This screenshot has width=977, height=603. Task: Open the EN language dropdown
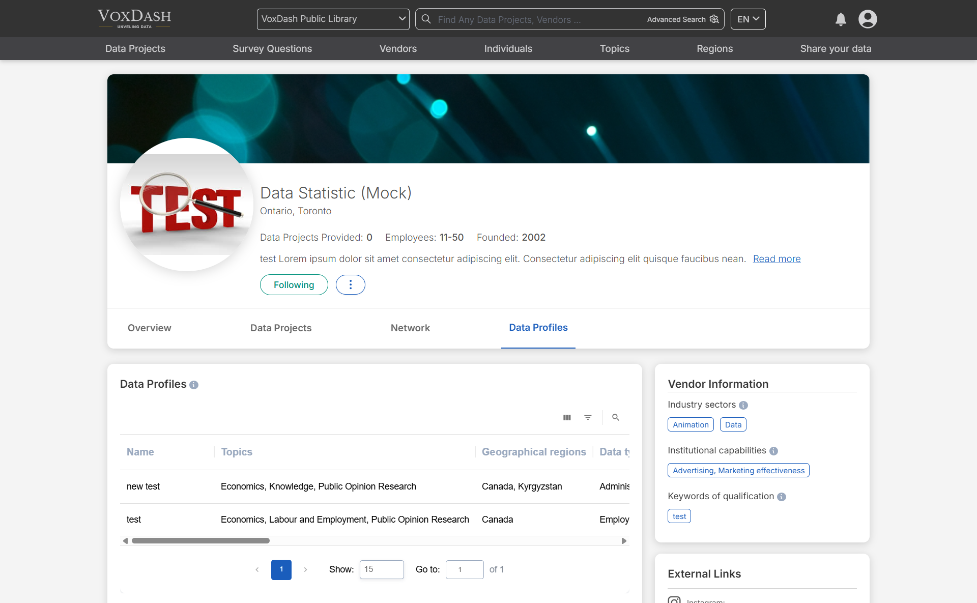pos(748,19)
